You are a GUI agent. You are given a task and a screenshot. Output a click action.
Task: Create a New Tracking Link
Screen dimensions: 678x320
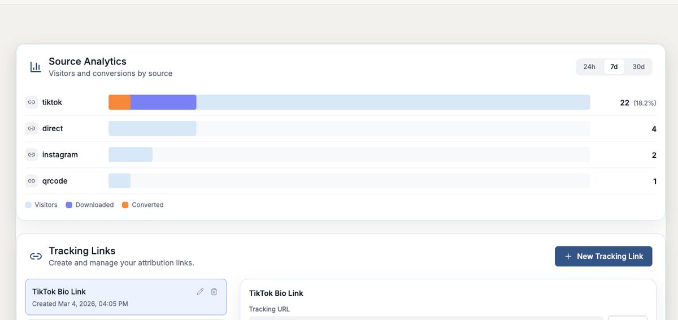pos(603,256)
